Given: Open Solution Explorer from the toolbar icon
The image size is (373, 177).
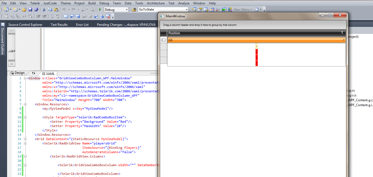Looking at the screenshot, I should point(194,10).
